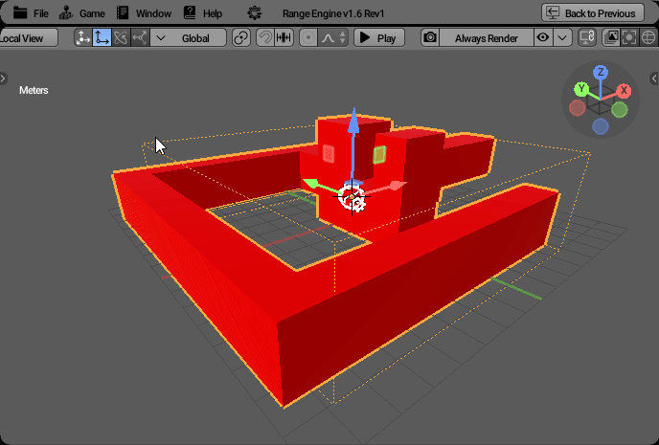Toggle proportional editing circle button

[308, 38]
